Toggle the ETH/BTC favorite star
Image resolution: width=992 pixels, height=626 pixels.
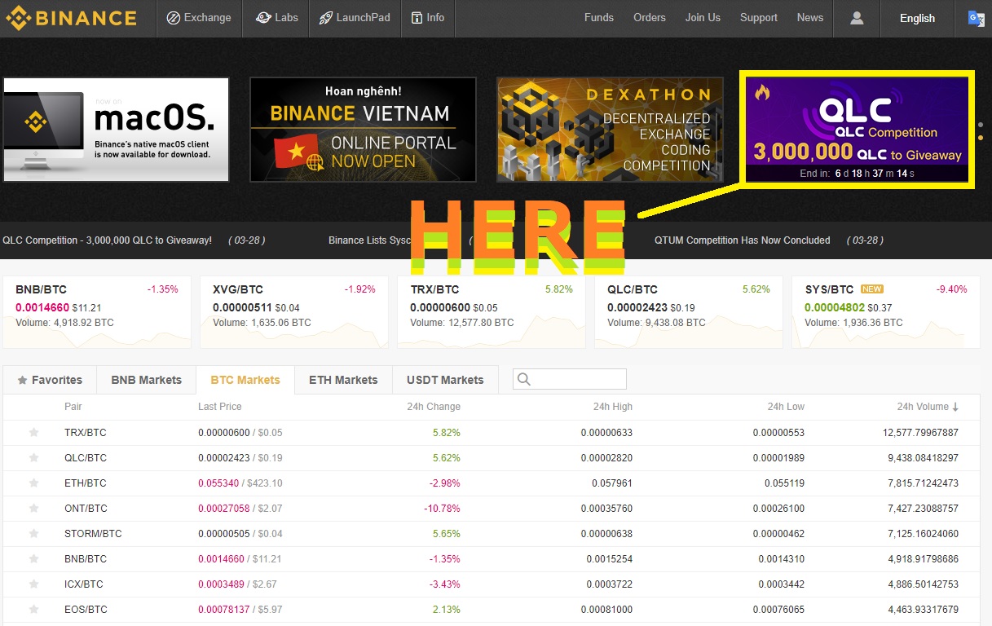click(34, 483)
